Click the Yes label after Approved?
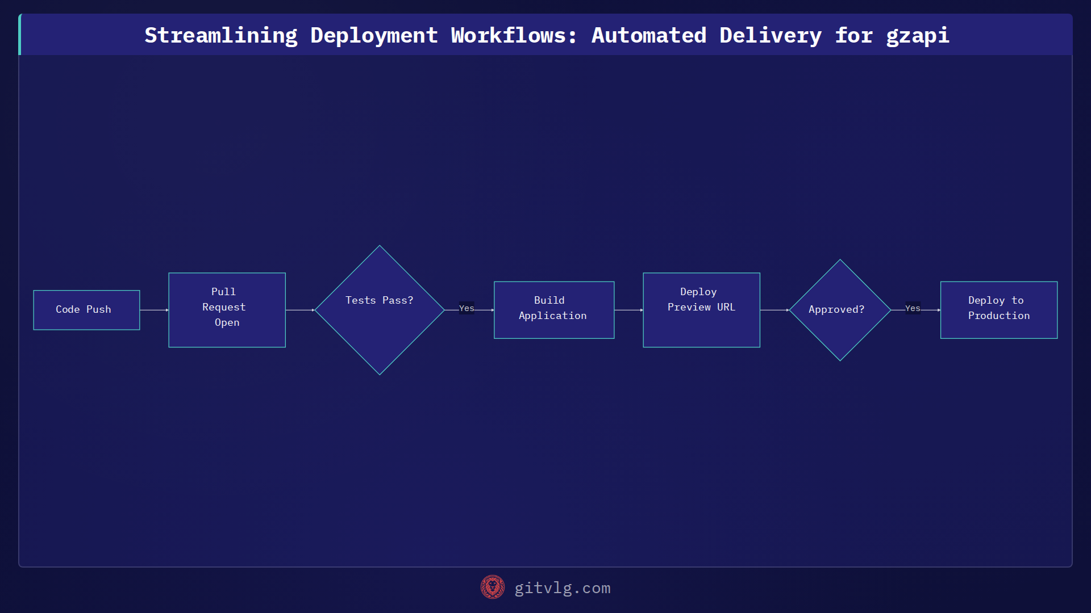The width and height of the screenshot is (1091, 613). [913, 308]
